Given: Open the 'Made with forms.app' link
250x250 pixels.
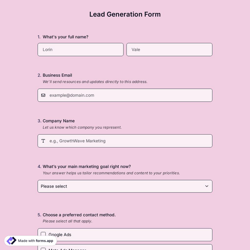Looking at the screenshot, I should tap(30, 241).
